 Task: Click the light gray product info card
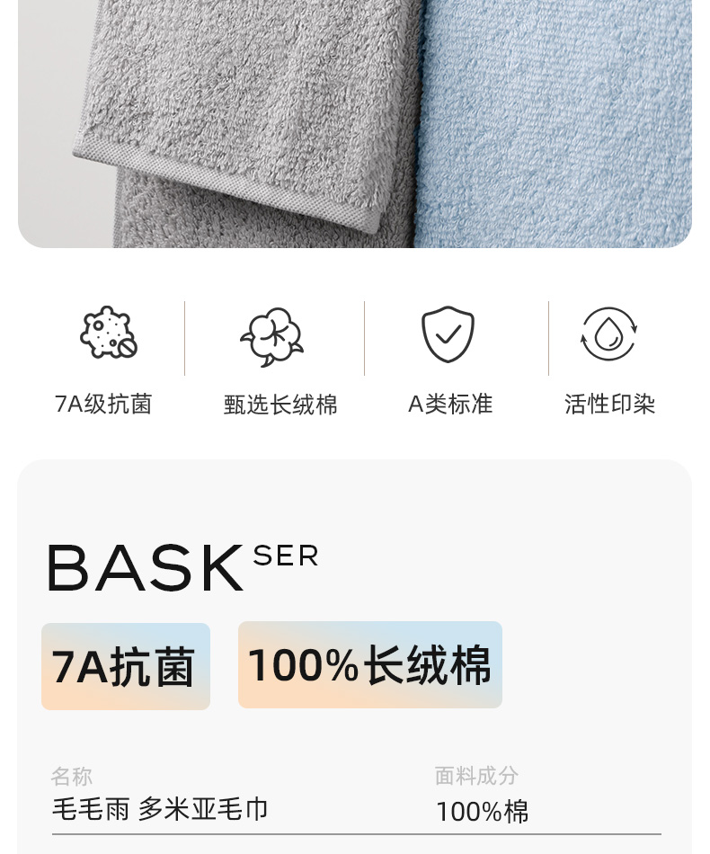pos(355,656)
